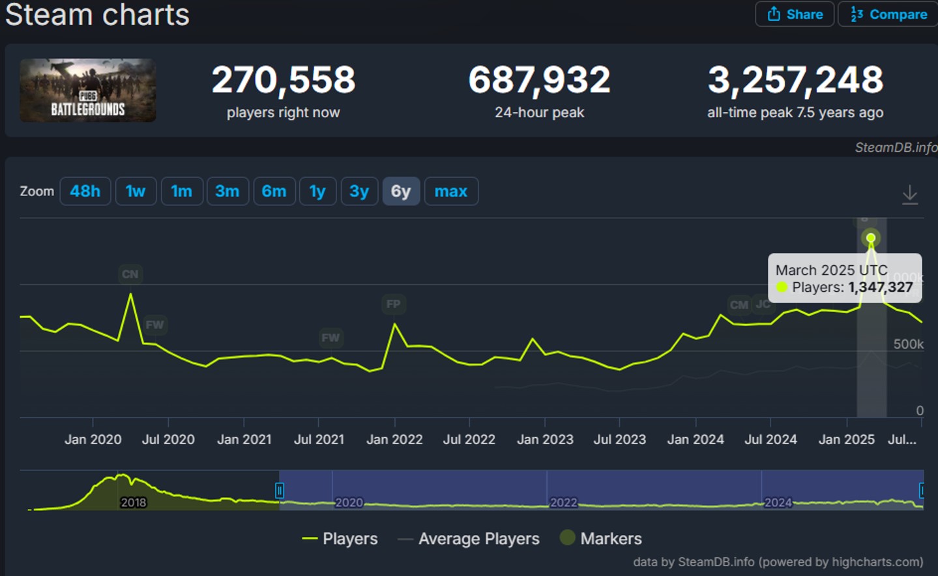Download the chart via arrow icon
Screen dimensions: 938x576
[x=910, y=194]
